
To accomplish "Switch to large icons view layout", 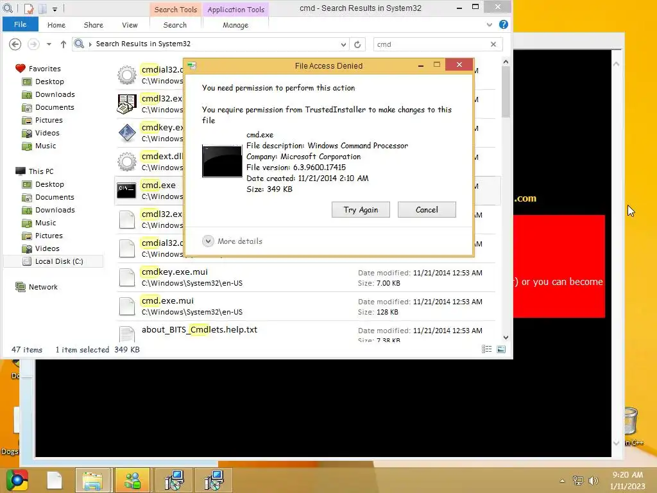I will (x=501, y=349).
